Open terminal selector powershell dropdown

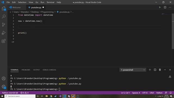(x=133, y=70)
